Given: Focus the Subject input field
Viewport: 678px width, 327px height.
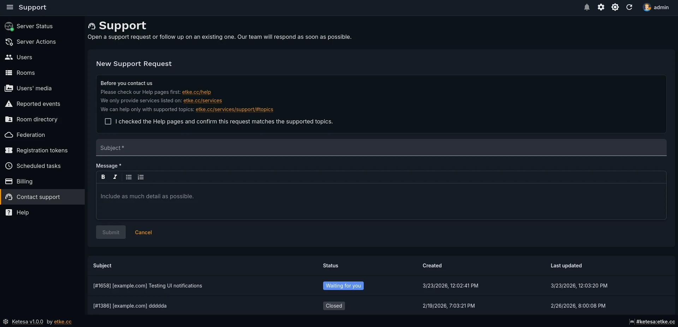Looking at the screenshot, I should click(x=381, y=147).
